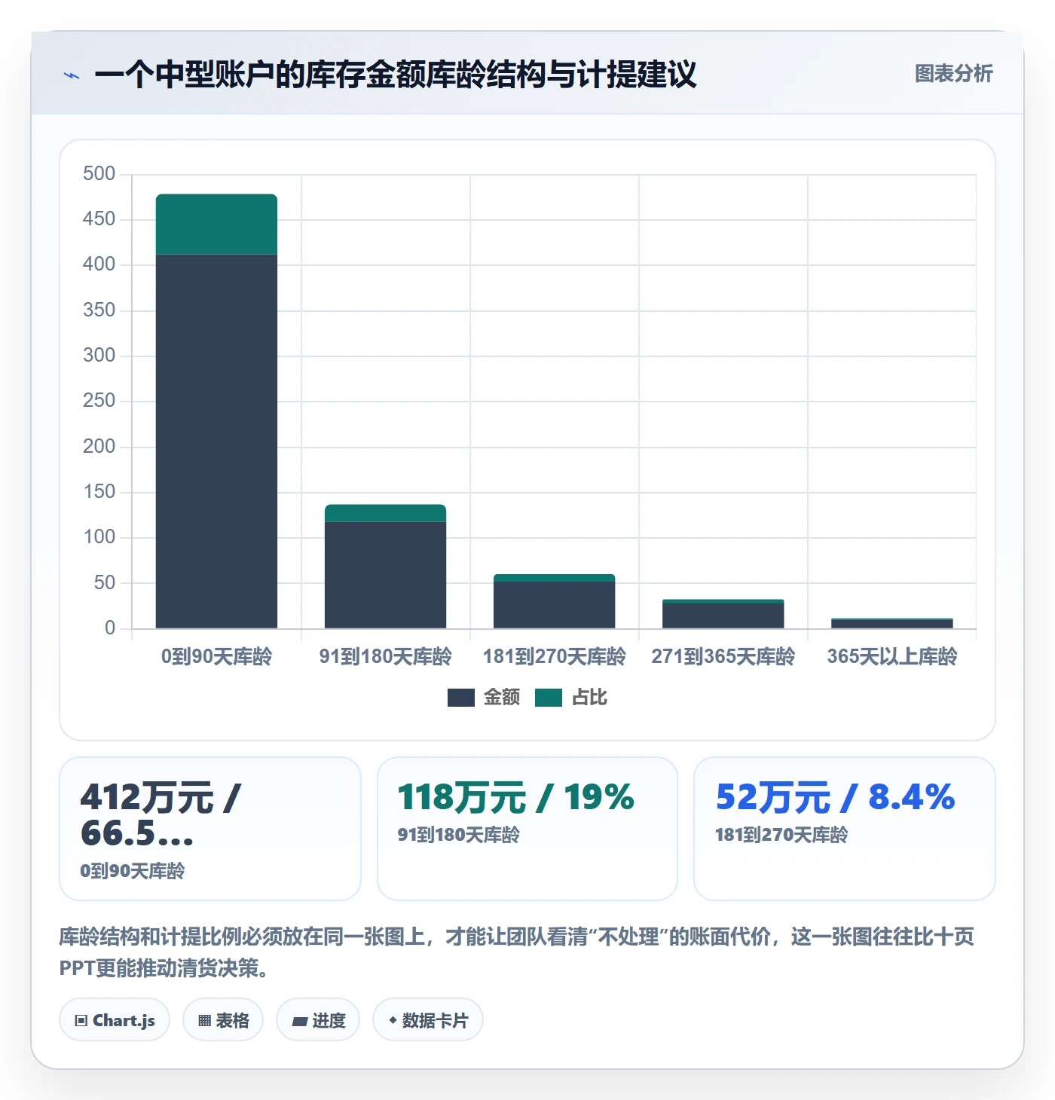The height and width of the screenshot is (1100, 1055).
Task: Click the 181到270天库龄 dark bar
Action: (555, 605)
